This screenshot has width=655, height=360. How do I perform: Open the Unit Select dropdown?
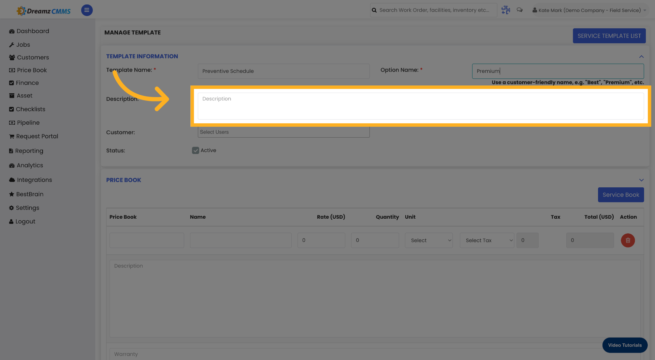pos(428,240)
